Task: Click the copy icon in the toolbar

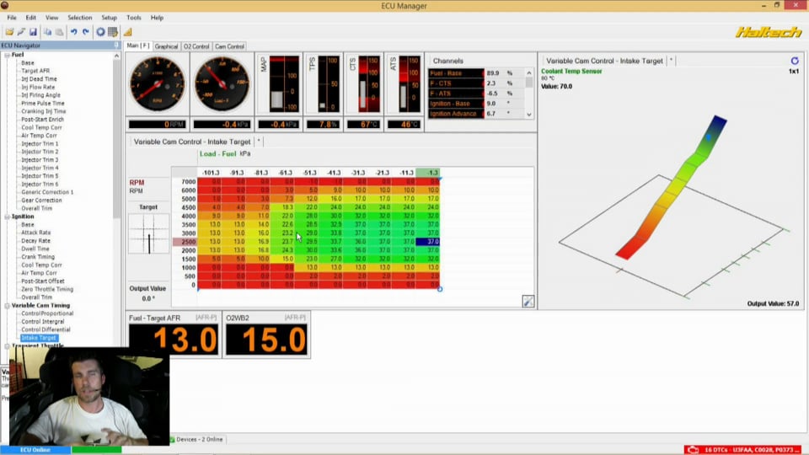Action: pos(47,32)
